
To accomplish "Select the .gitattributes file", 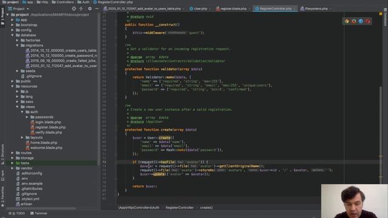I will (x=29, y=188).
